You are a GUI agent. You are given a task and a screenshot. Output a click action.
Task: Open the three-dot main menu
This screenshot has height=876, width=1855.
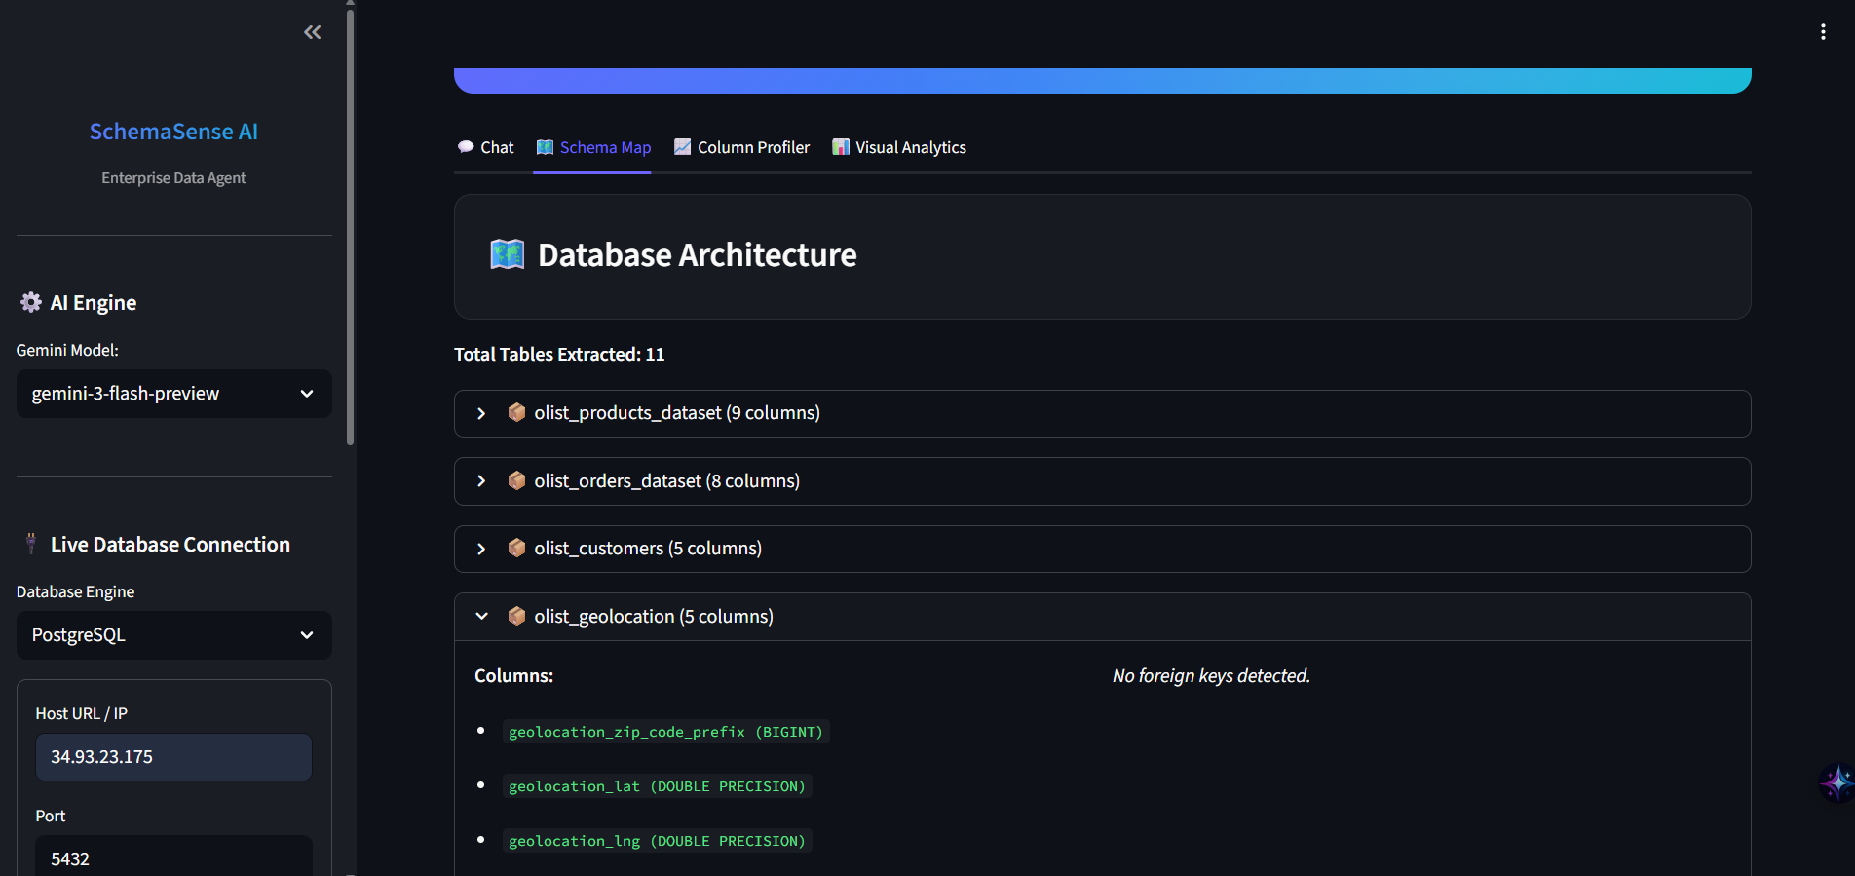coord(1823,32)
